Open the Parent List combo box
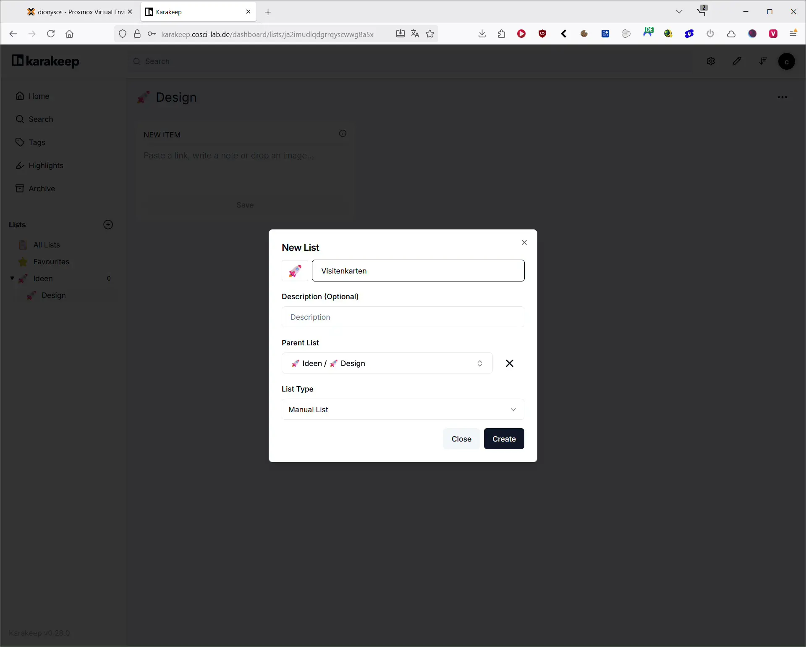This screenshot has height=647, width=806. pos(387,363)
